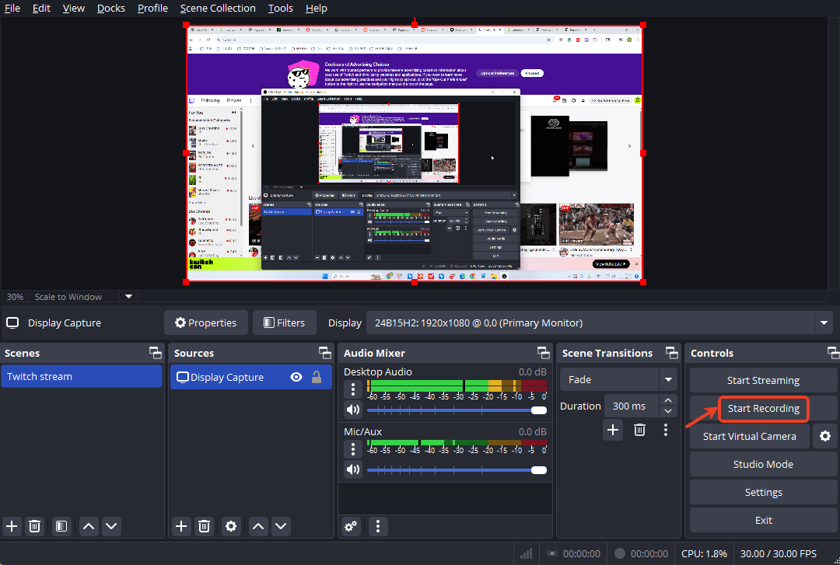Click the Start Streaming button

(763, 380)
